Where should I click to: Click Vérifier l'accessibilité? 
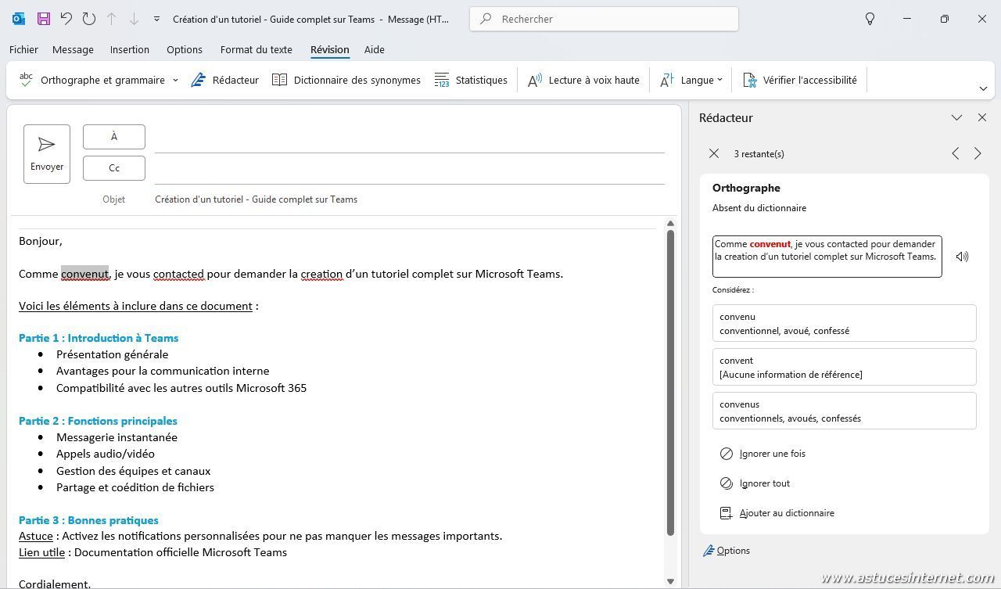(x=799, y=80)
